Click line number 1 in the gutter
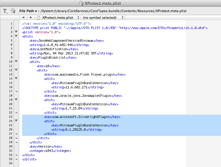The image size is (221, 167). coord(12,24)
